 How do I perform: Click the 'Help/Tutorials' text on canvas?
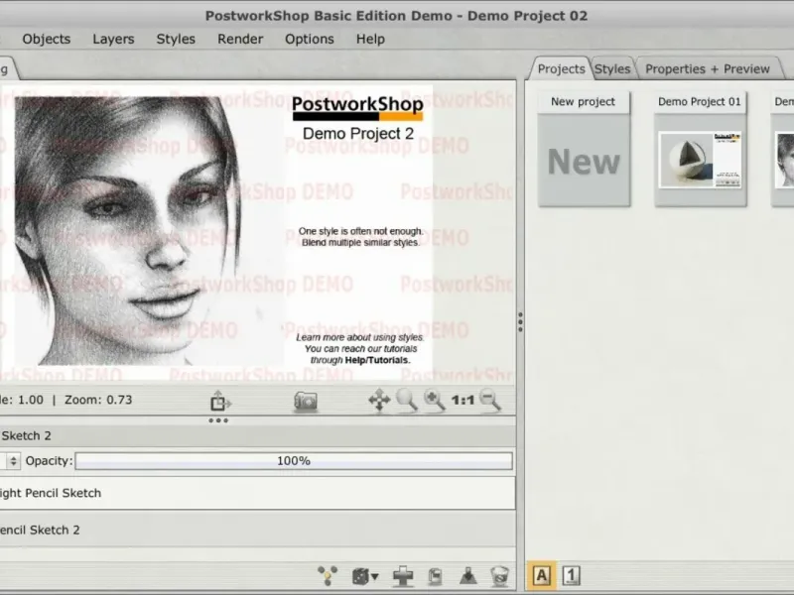pos(376,360)
